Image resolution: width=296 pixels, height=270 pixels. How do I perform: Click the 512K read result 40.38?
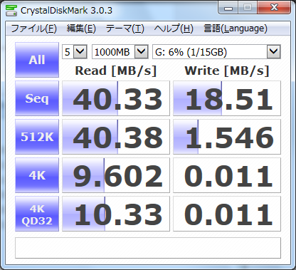116,137
